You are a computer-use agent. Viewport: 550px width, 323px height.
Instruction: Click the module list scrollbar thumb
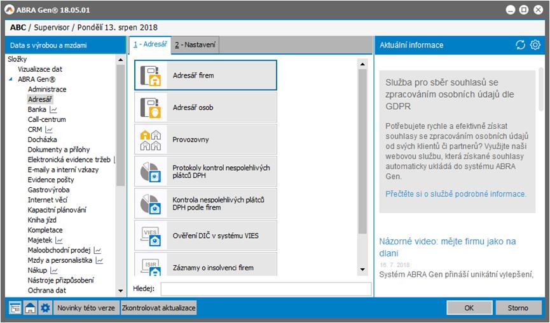[362, 151]
